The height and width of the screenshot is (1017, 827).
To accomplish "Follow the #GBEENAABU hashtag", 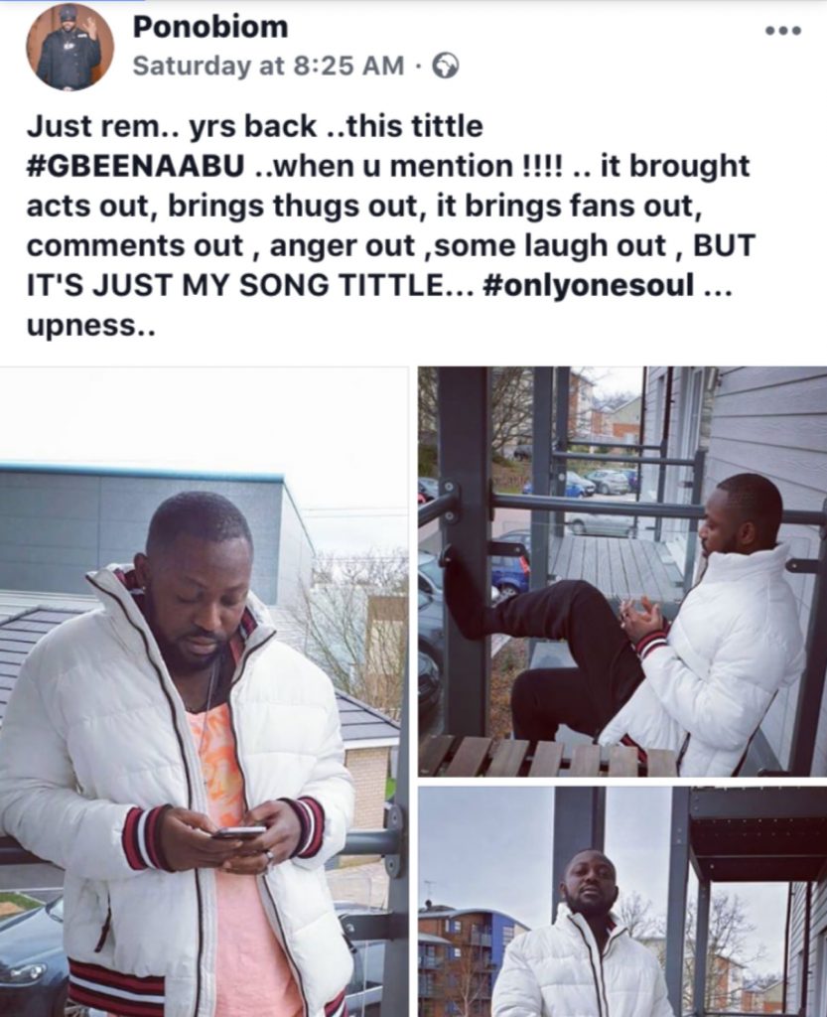I will tap(136, 166).
